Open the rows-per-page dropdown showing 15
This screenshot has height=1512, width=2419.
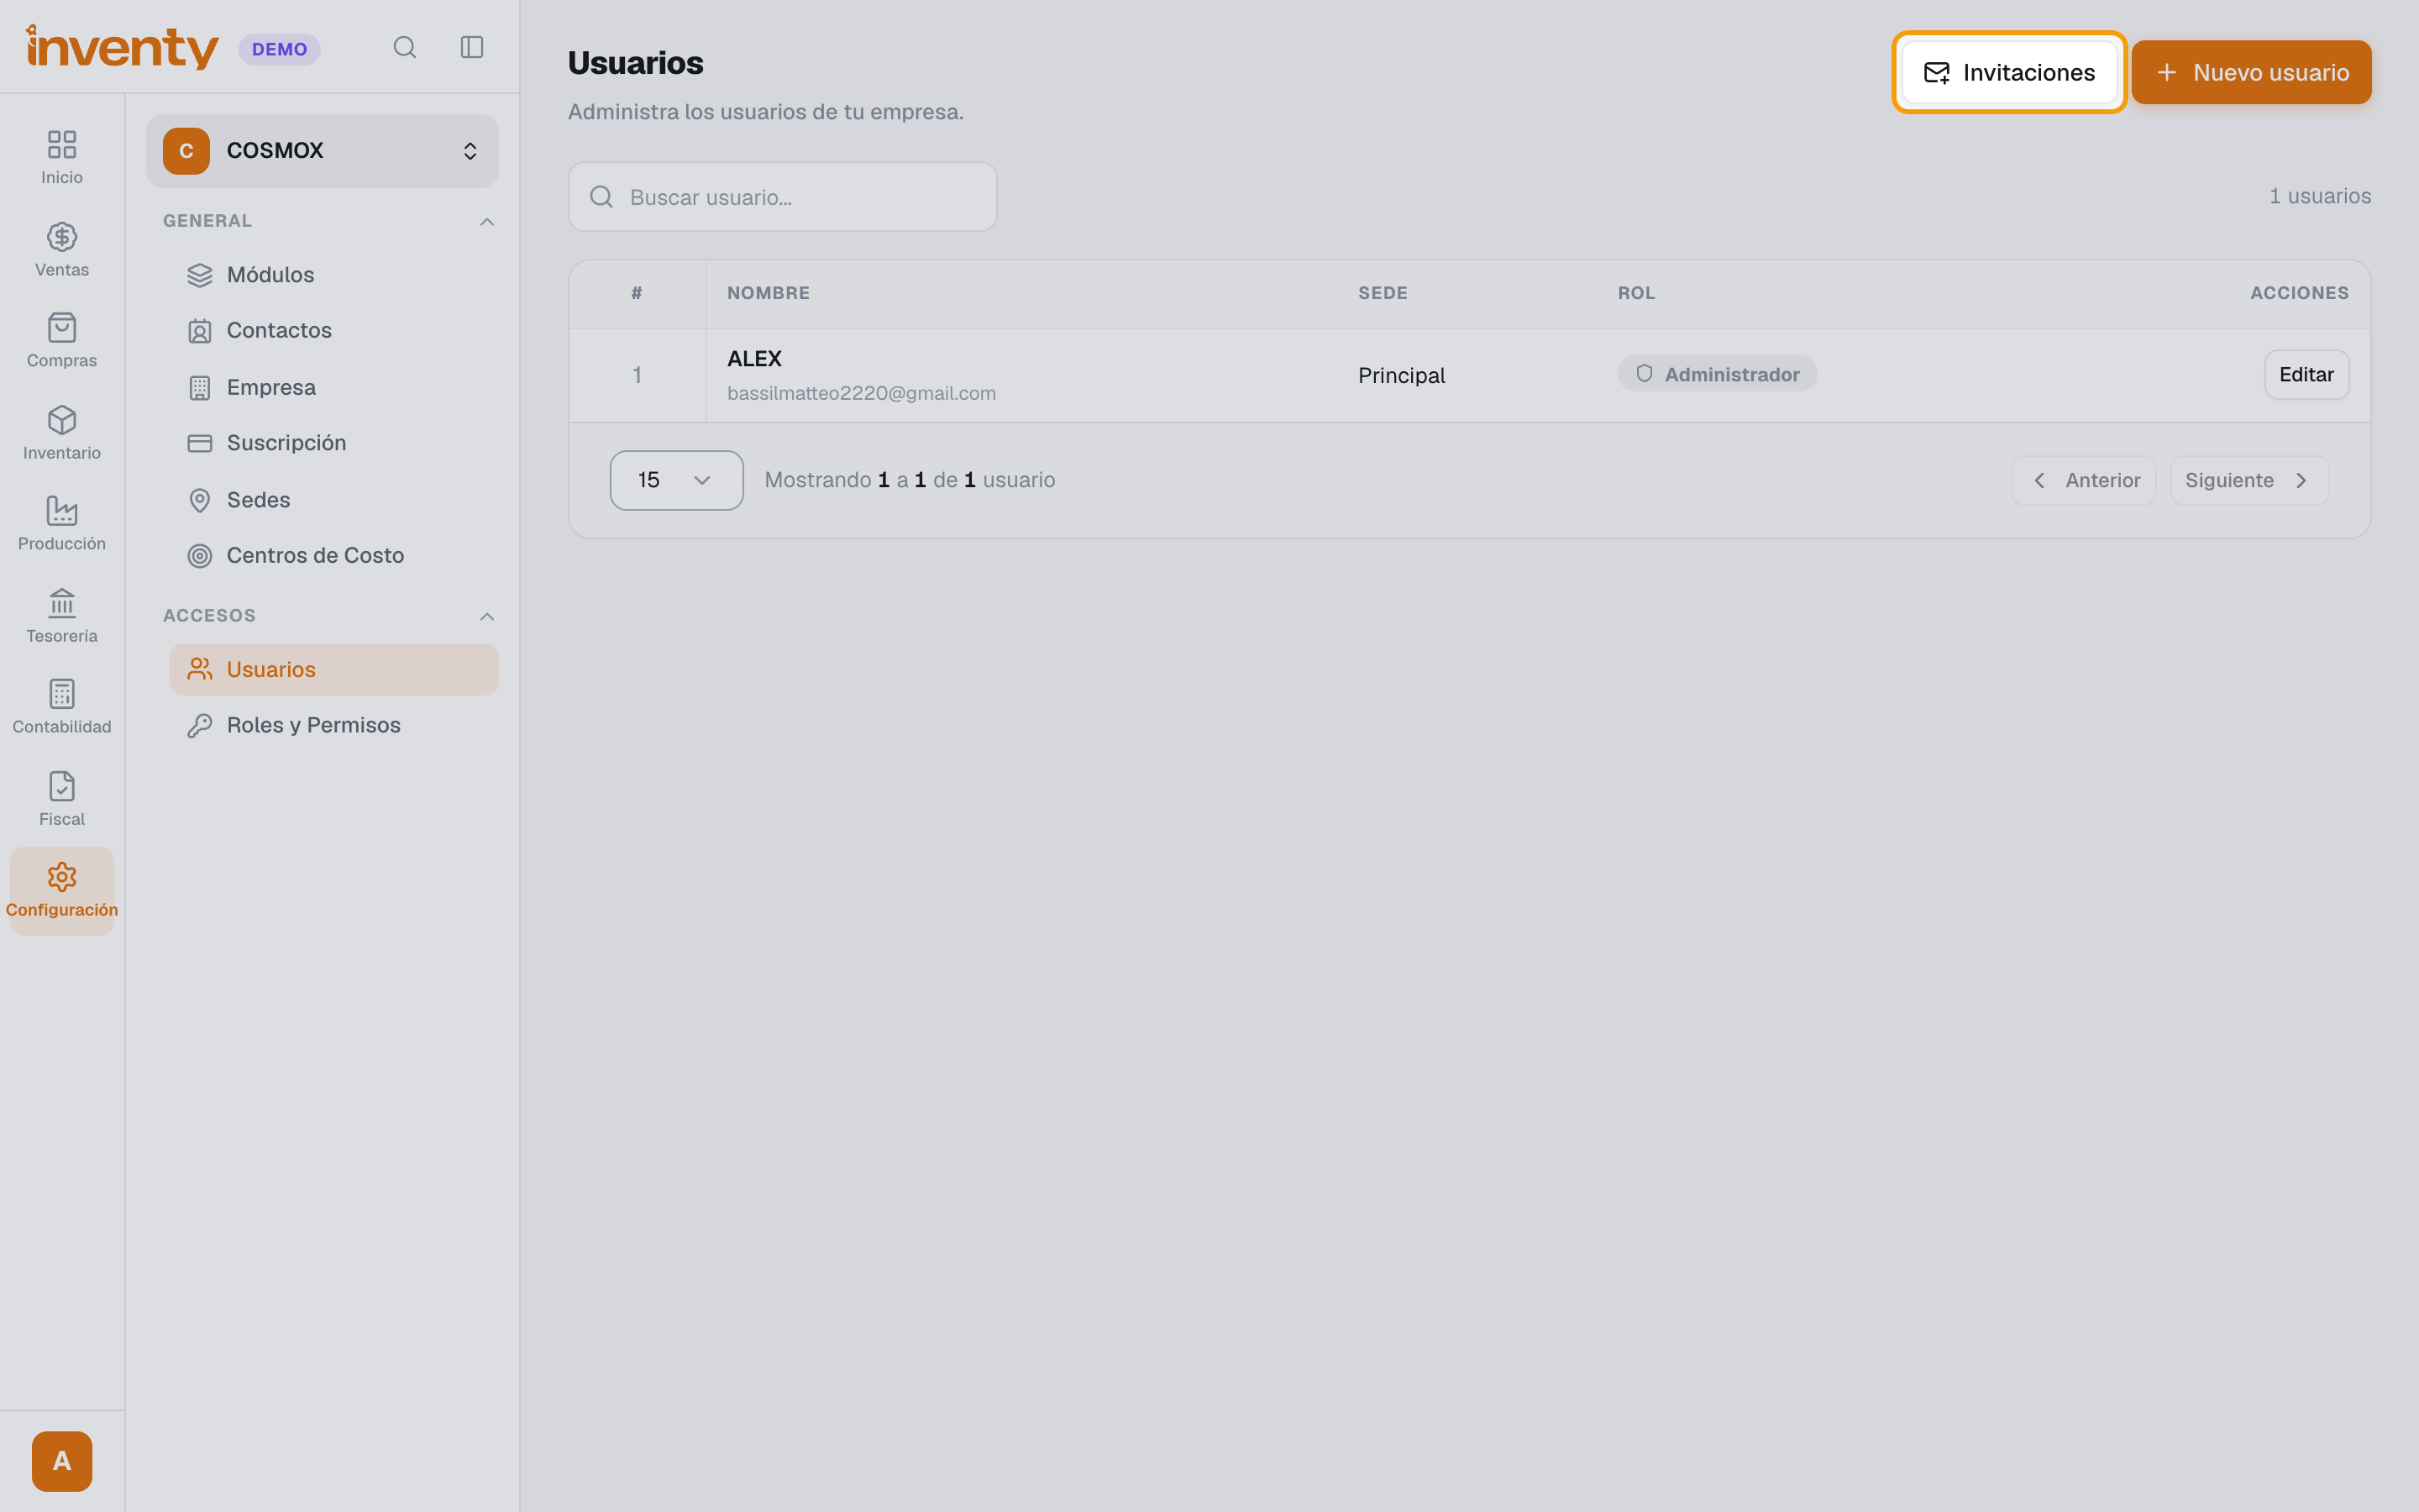tap(677, 480)
